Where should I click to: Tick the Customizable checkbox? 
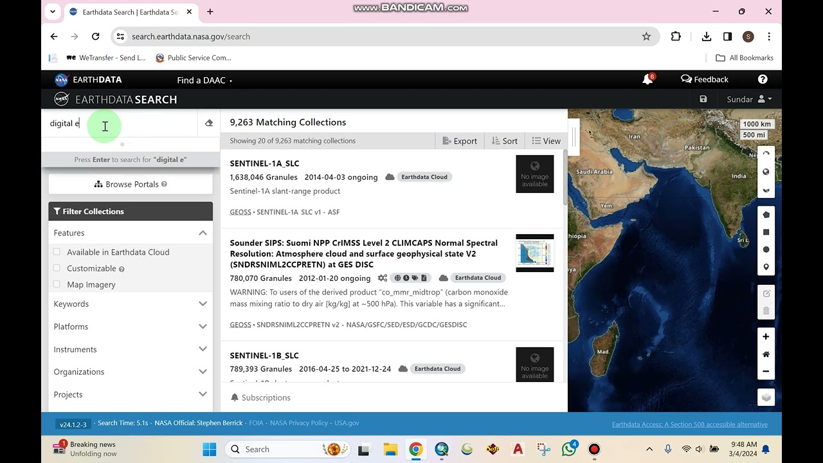click(x=57, y=268)
